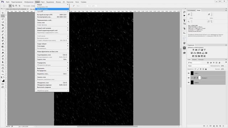Hide the Слой 1 layer

tap(188, 73)
